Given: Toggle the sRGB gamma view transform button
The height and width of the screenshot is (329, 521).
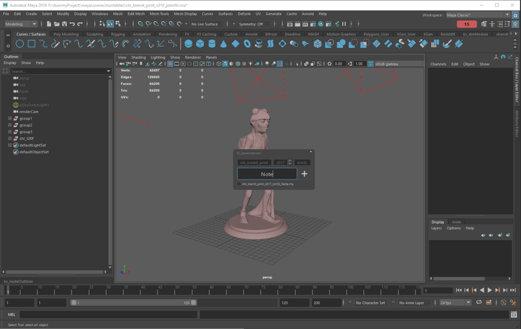Looking at the screenshot, I should (371, 64).
